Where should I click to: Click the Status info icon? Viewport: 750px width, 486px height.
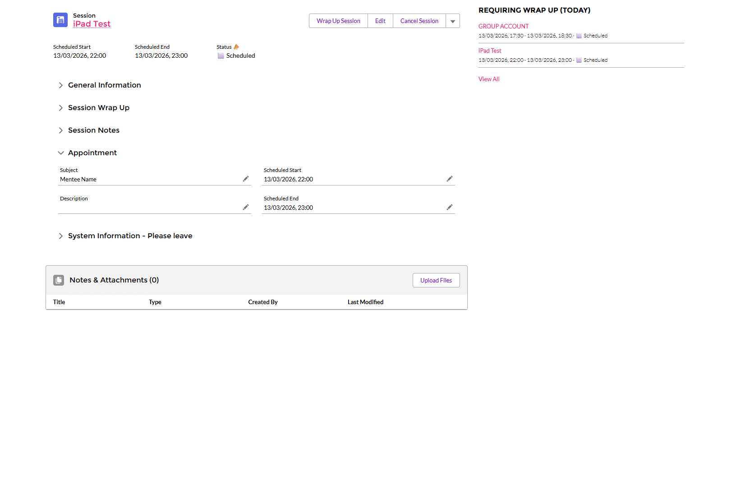tap(236, 47)
